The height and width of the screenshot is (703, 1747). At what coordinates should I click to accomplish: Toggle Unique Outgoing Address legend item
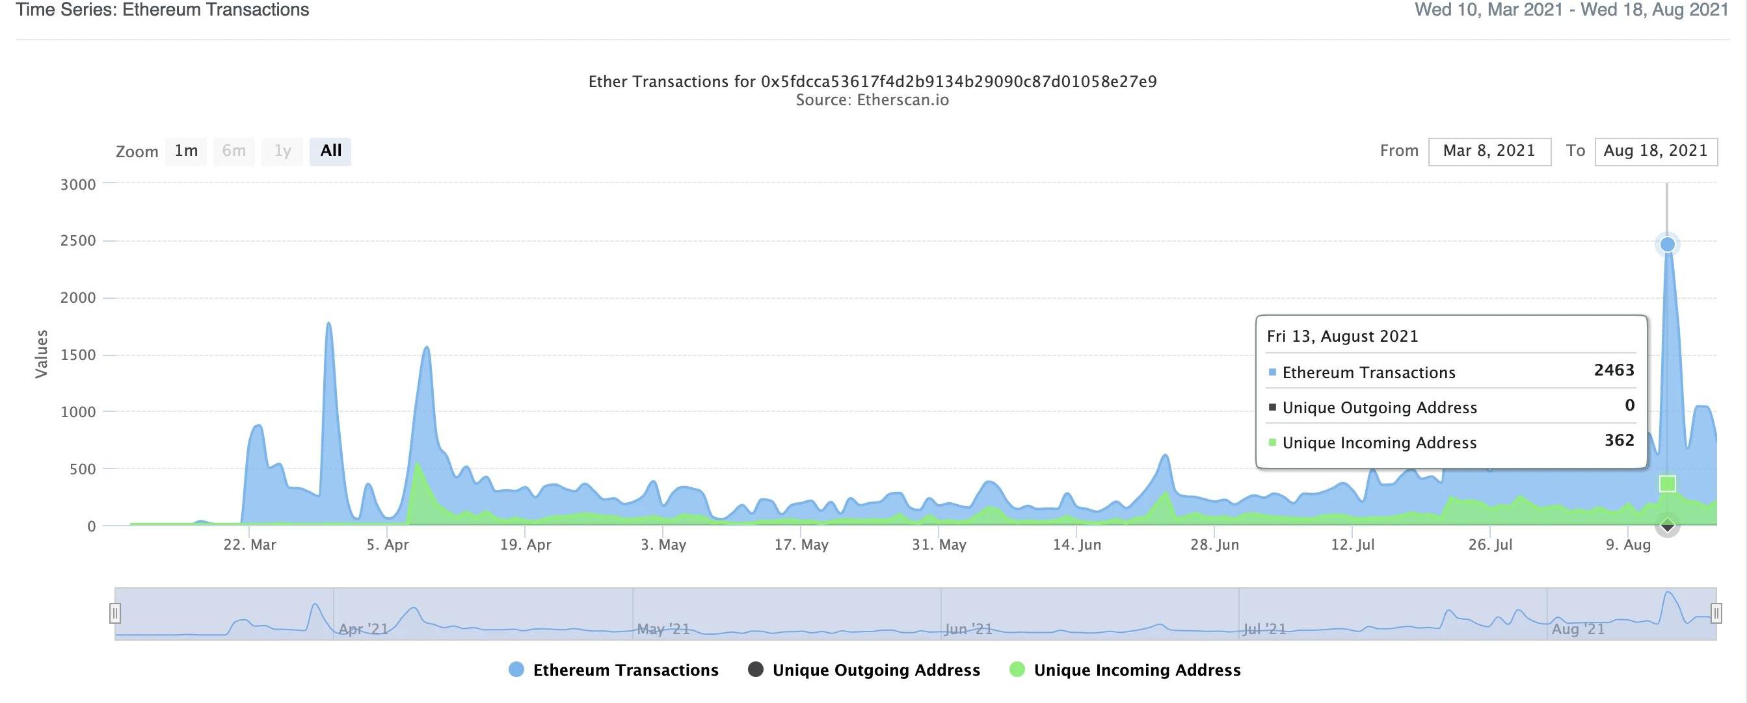pyautogui.click(x=875, y=670)
